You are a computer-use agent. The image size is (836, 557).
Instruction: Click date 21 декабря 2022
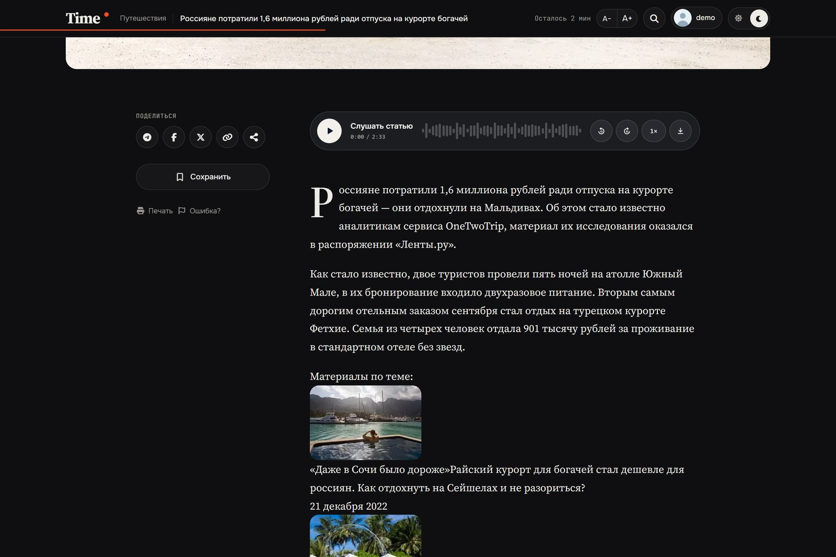pos(349,506)
